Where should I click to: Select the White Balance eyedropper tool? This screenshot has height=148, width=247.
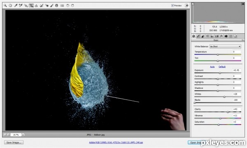point(16,5)
